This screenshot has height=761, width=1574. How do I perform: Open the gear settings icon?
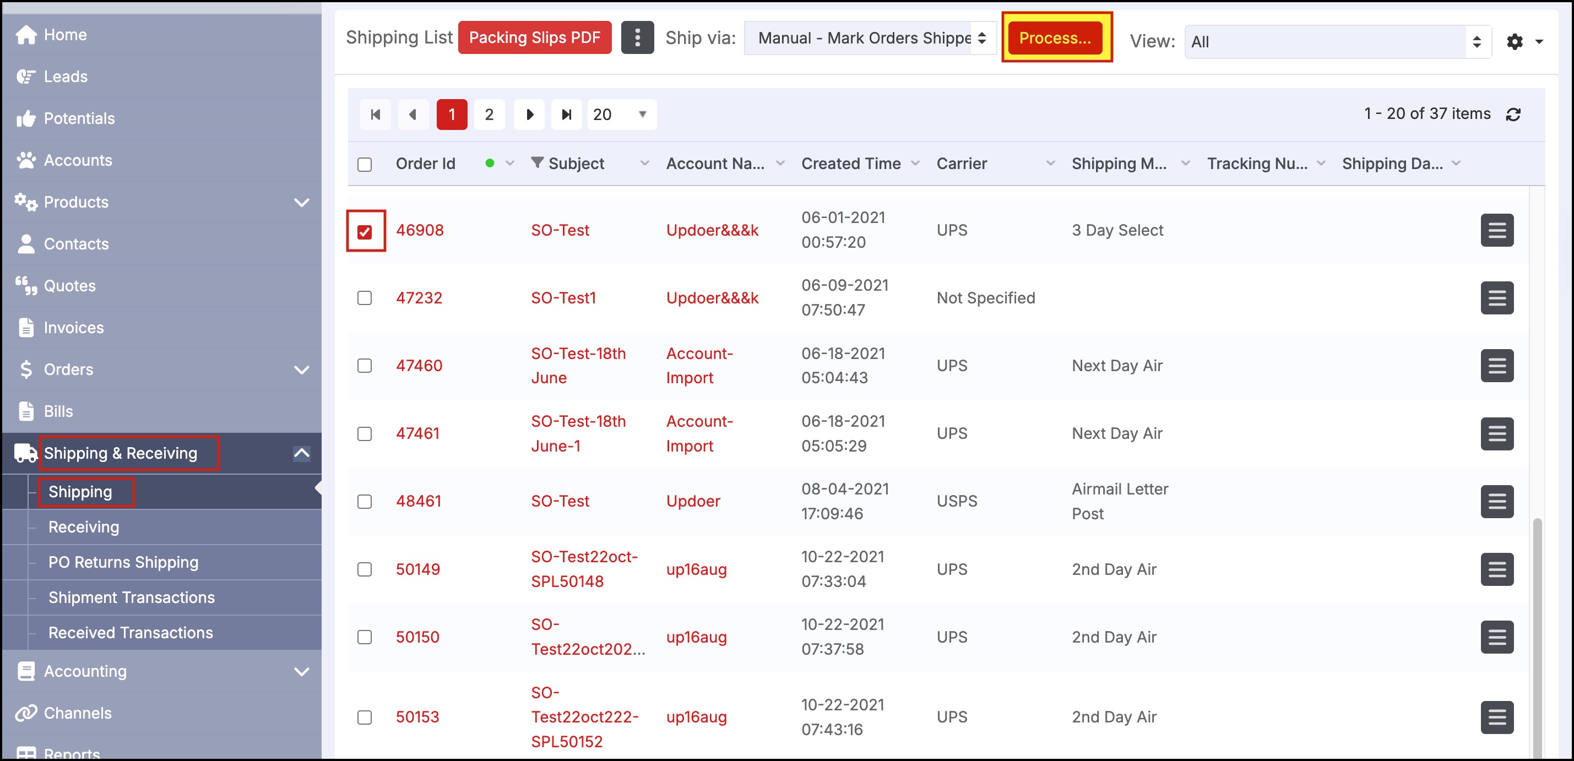1514,41
